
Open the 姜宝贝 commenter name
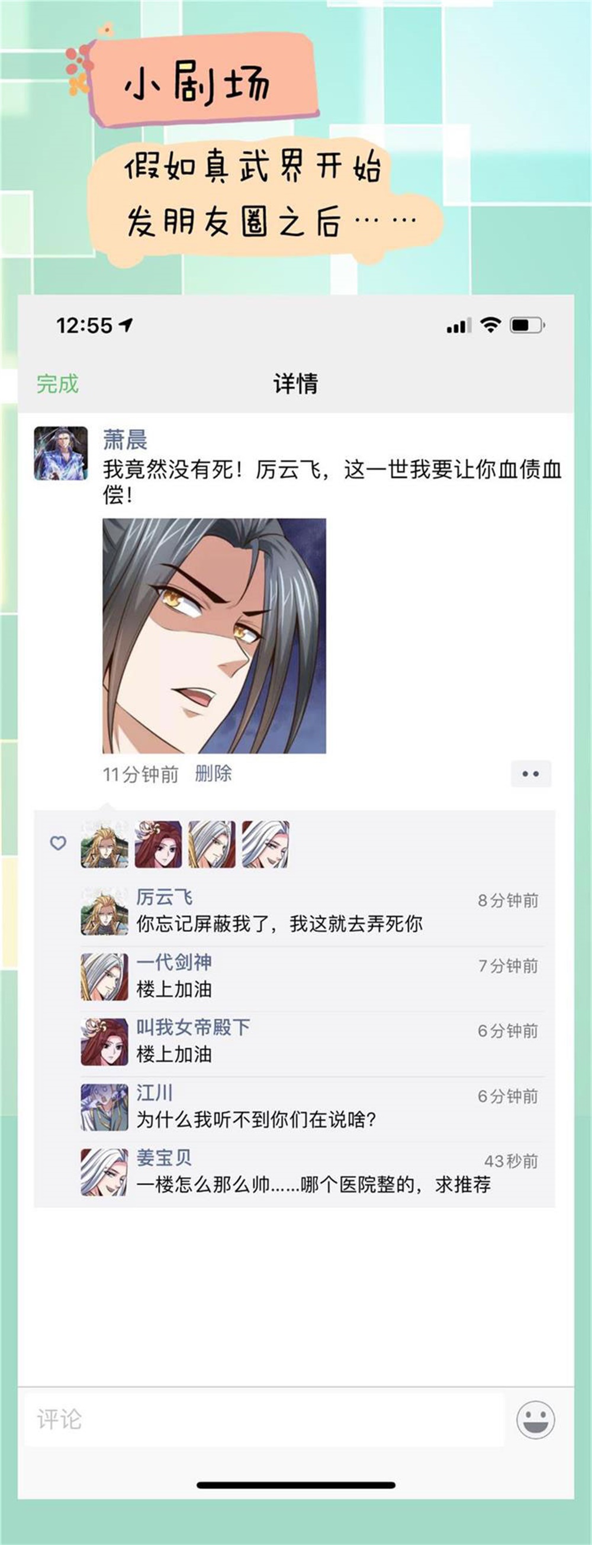164,1157
